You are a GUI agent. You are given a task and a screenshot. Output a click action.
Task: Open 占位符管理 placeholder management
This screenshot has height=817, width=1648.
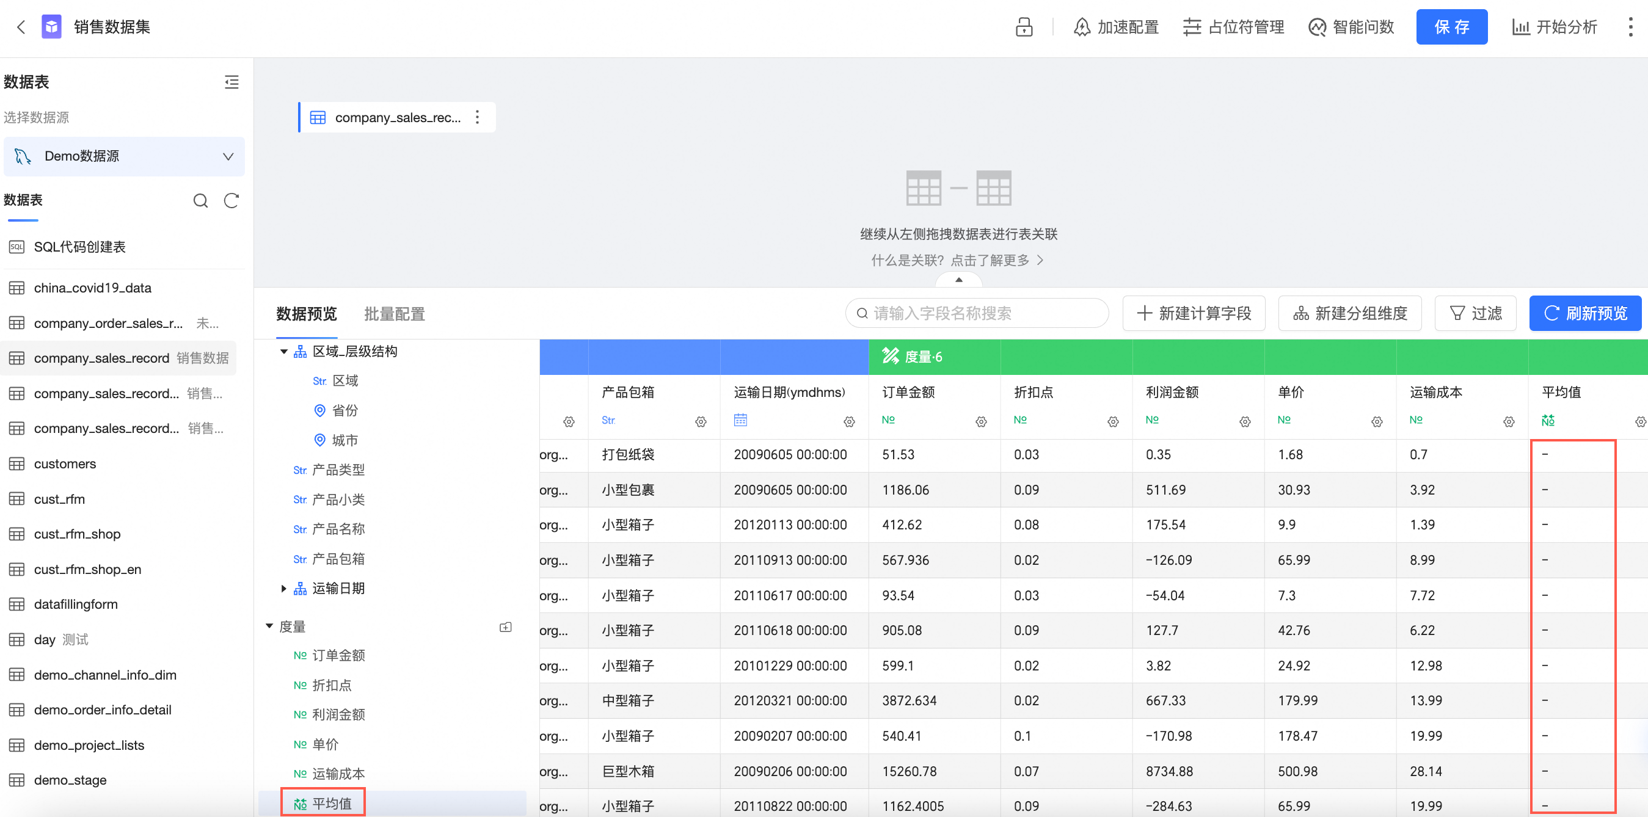point(1233,27)
